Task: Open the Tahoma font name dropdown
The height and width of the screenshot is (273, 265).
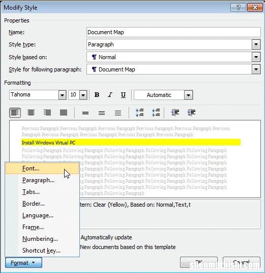Action: 62,95
